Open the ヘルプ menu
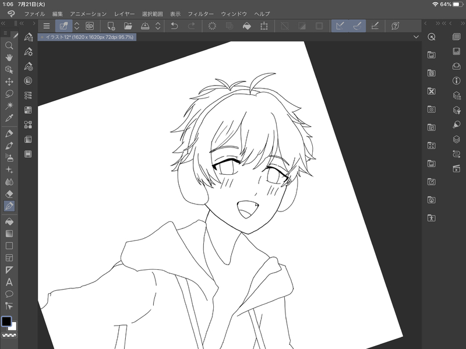The image size is (466, 349). pos(262,14)
